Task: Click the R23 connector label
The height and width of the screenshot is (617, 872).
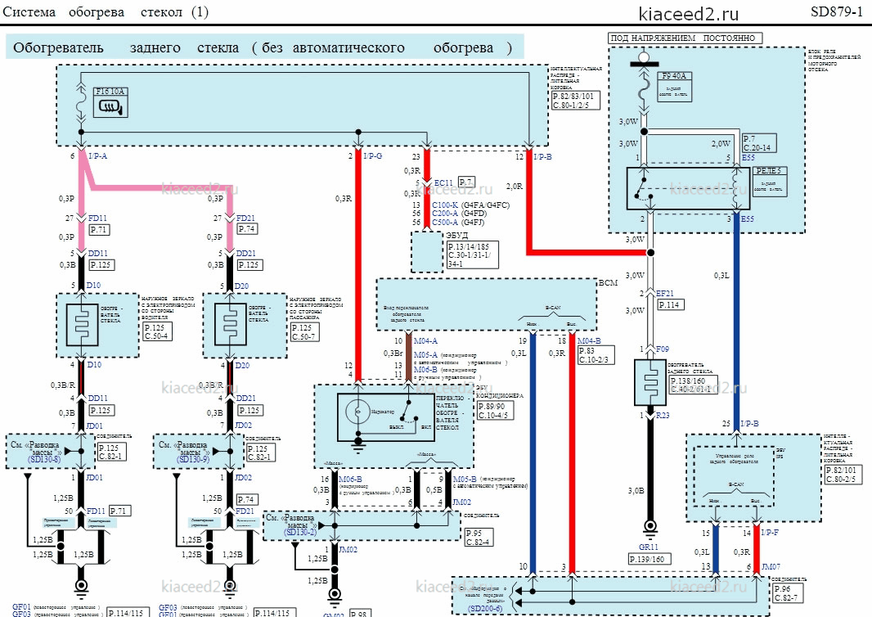Action: coord(663,416)
